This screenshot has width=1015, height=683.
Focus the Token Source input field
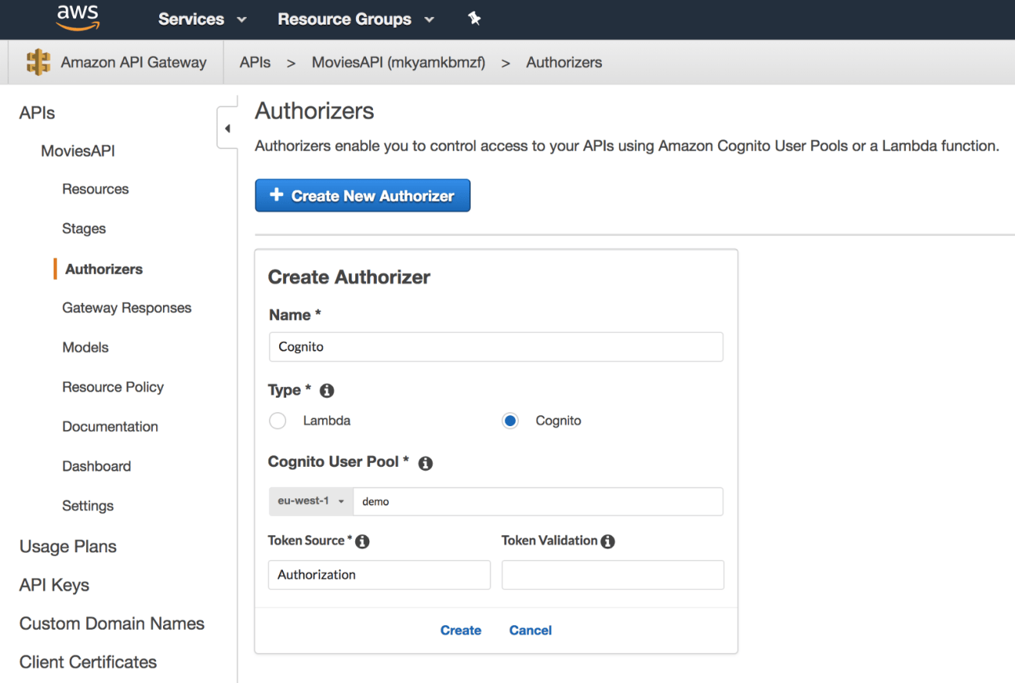[379, 575]
